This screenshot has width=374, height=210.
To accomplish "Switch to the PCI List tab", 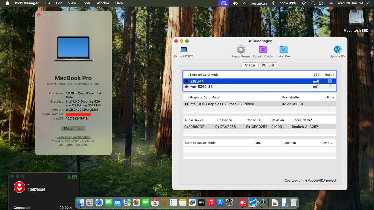I will pos(268,65).
